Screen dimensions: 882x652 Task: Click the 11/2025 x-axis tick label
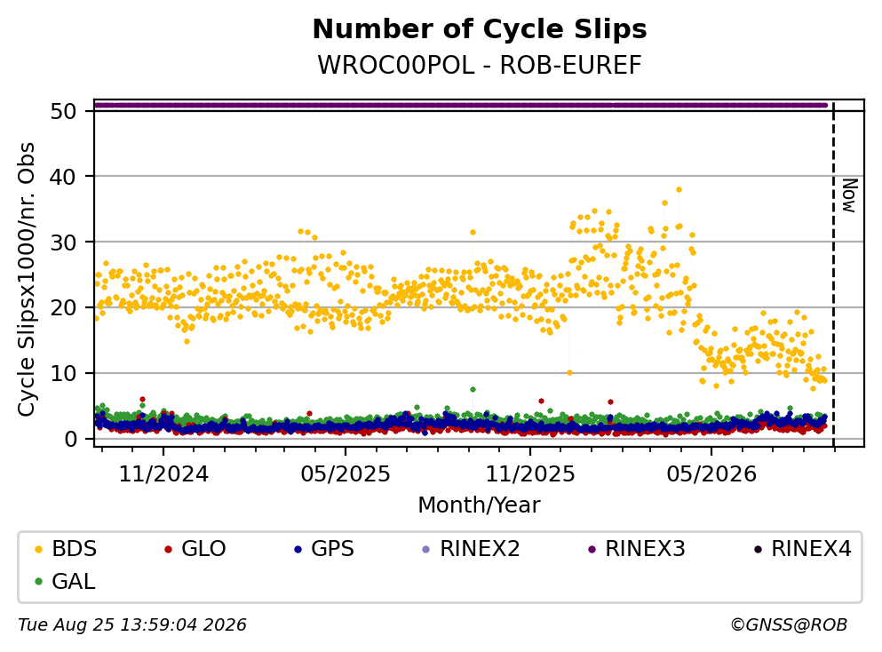[x=530, y=474]
